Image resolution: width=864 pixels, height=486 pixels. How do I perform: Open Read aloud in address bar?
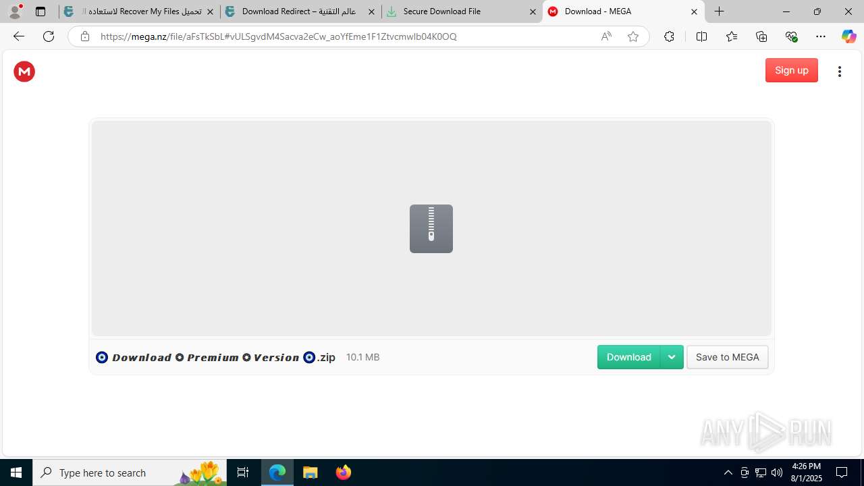coord(606,36)
